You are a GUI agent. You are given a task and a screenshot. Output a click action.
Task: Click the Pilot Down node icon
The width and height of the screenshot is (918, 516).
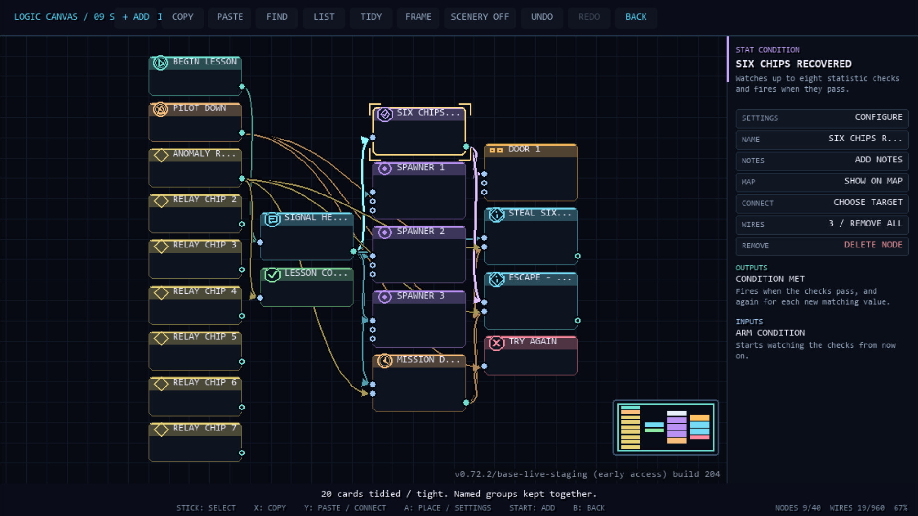click(161, 109)
